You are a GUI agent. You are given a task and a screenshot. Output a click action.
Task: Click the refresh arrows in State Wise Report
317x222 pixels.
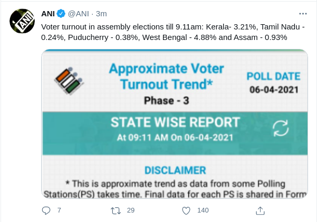(281, 128)
